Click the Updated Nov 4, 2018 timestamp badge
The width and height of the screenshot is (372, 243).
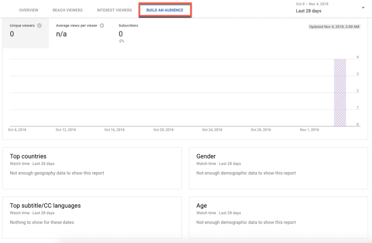(x=334, y=27)
